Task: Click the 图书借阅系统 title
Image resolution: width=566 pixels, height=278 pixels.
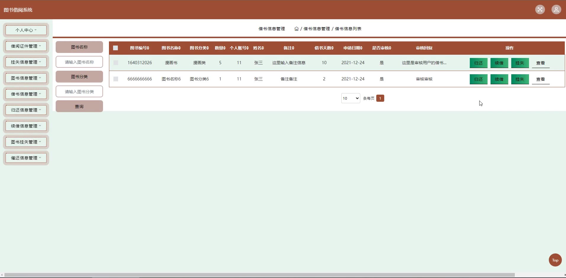Action: pos(18,10)
